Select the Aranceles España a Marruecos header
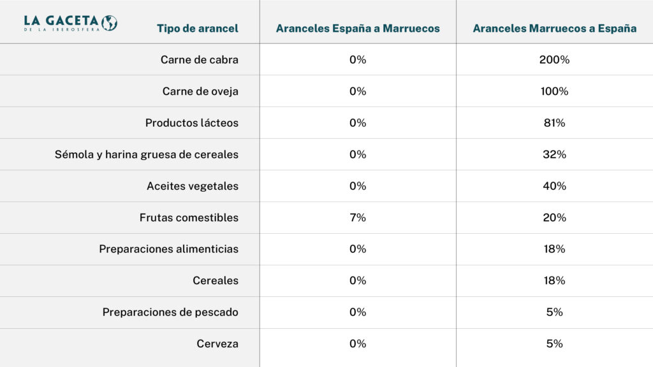The height and width of the screenshot is (367, 653). coord(358,28)
